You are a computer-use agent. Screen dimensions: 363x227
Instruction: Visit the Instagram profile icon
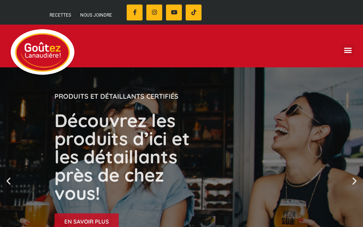coord(154,12)
